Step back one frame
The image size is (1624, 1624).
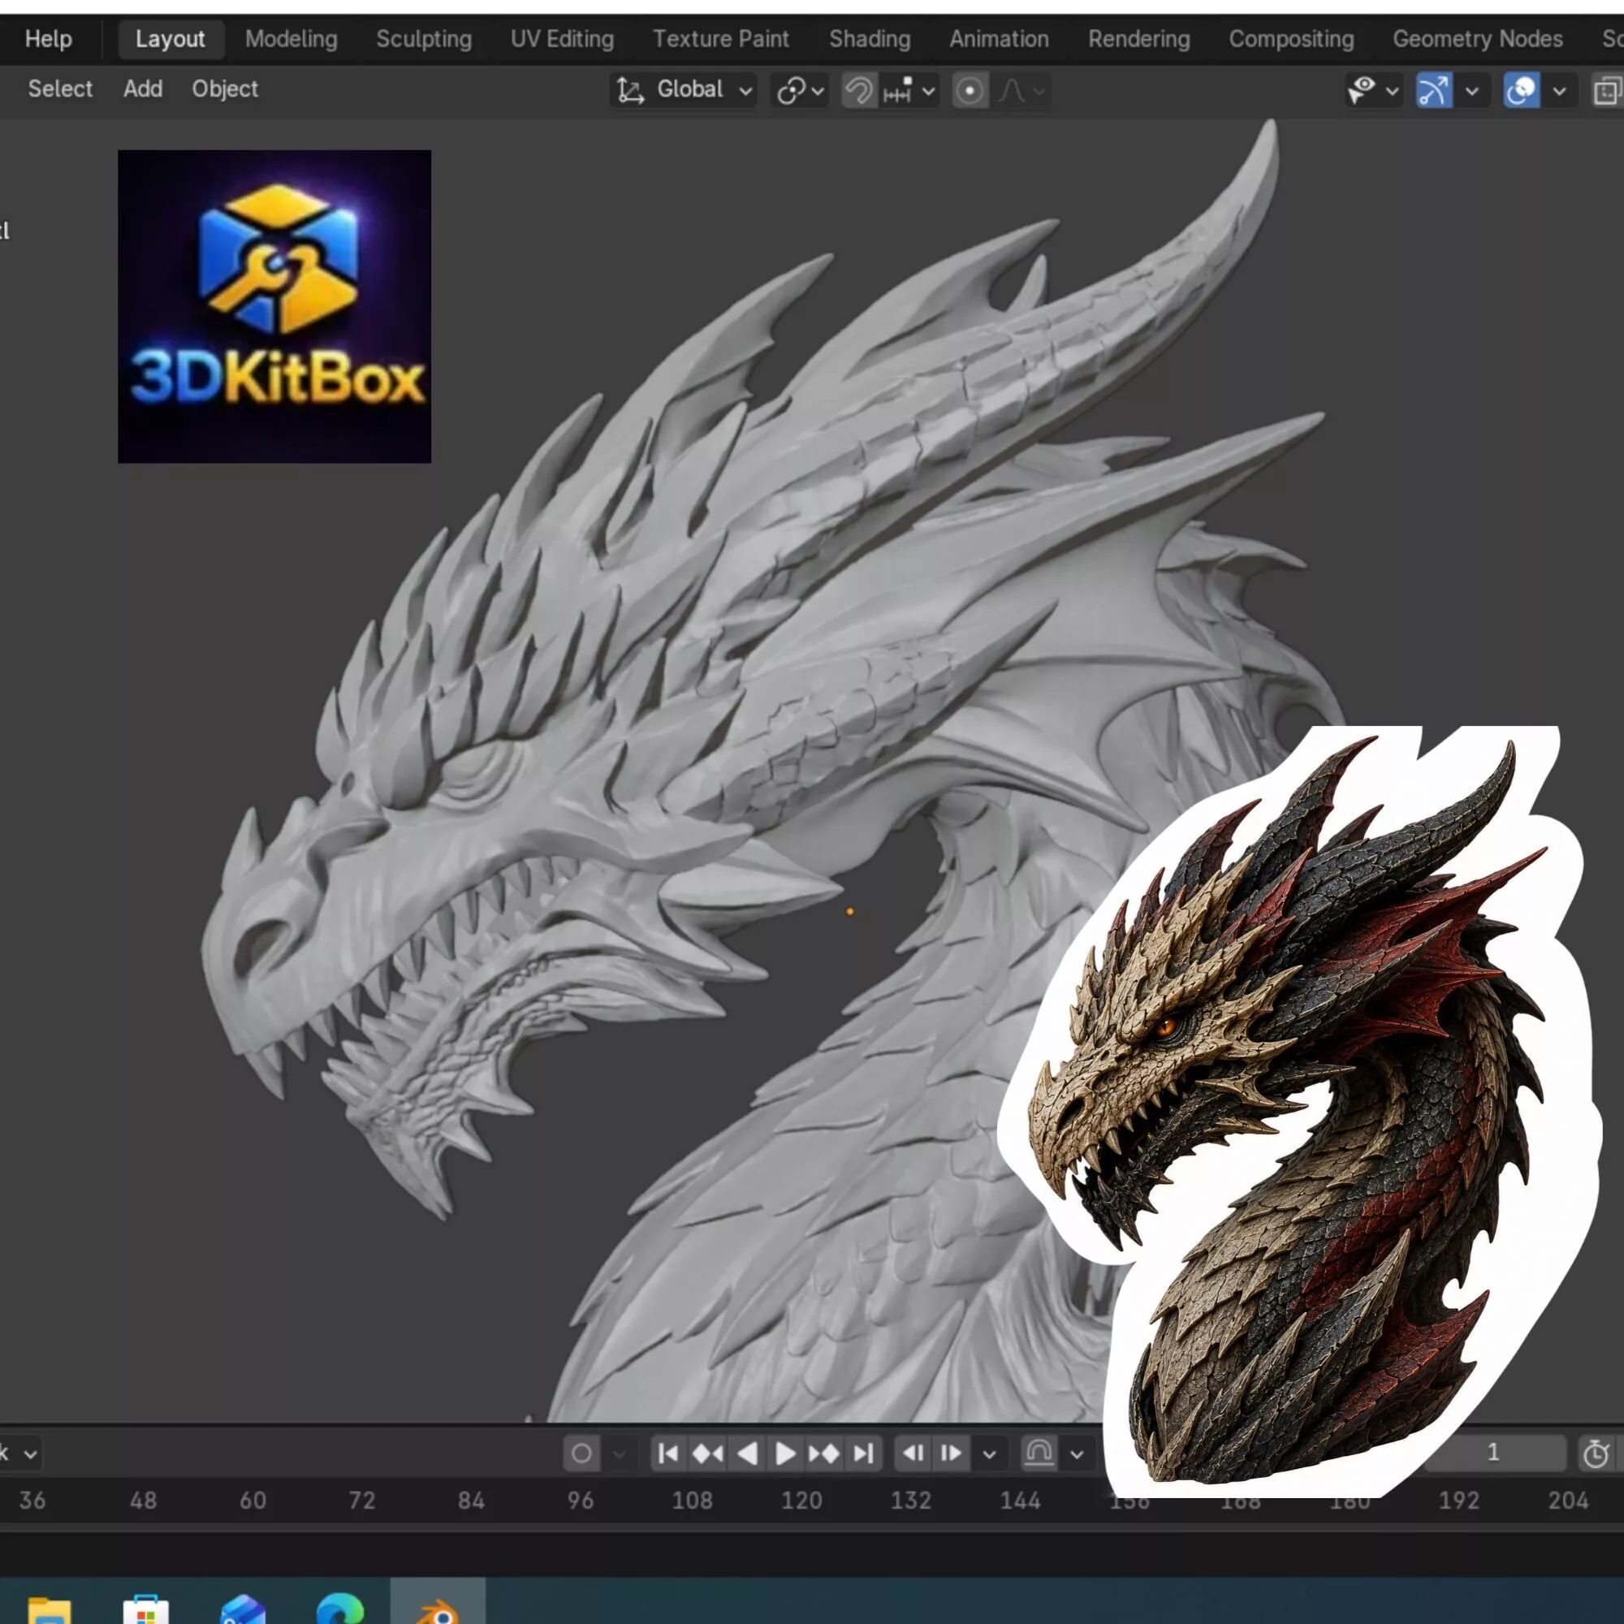coord(914,1453)
